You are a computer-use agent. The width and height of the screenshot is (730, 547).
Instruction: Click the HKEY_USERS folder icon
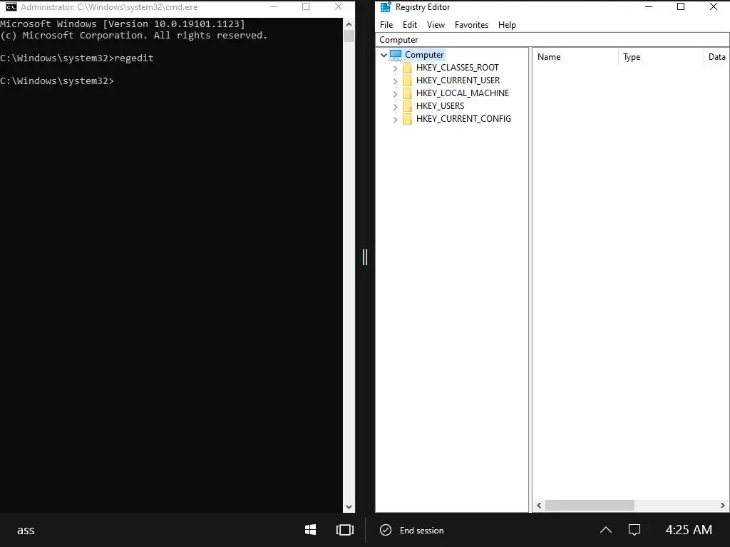click(x=407, y=106)
